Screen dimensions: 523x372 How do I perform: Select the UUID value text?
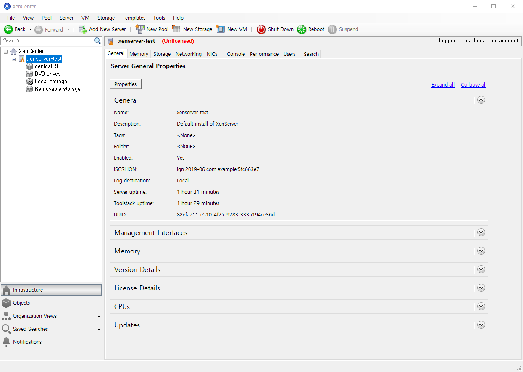226,215
